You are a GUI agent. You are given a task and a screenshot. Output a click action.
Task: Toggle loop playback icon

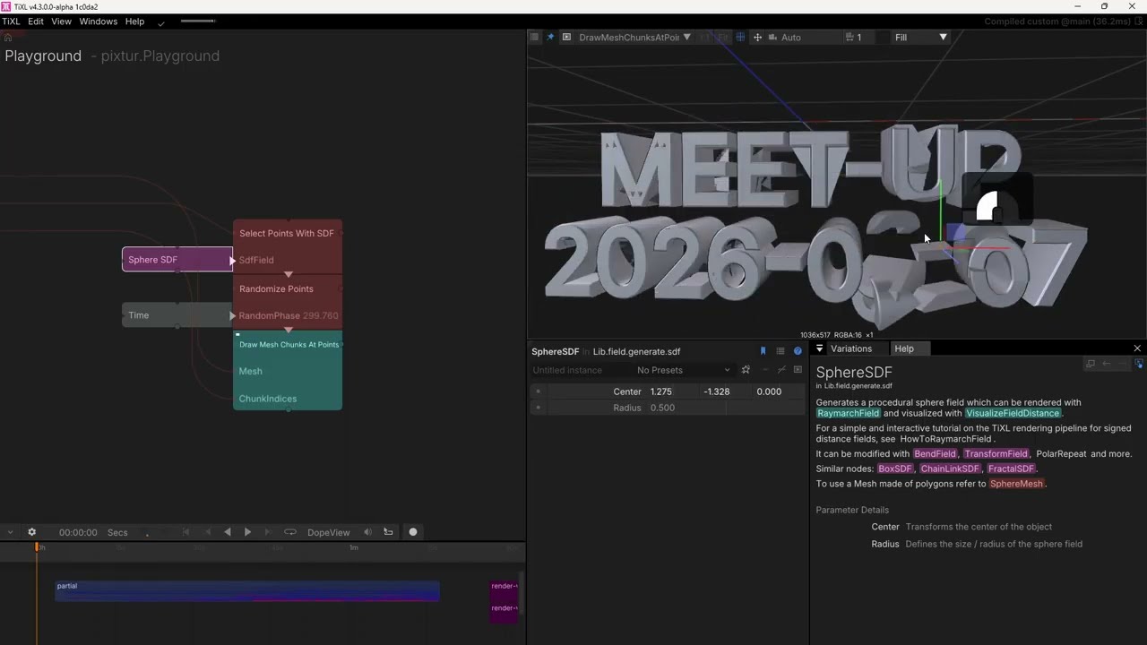point(289,532)
